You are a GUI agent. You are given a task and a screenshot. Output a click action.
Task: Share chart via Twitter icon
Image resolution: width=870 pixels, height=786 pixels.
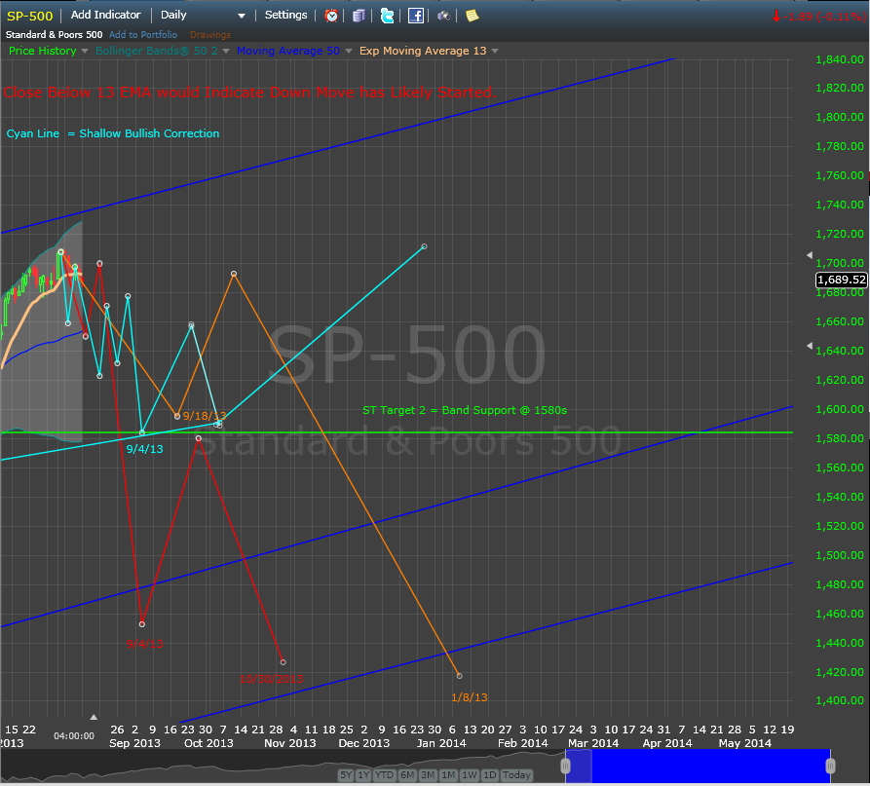coord(388,16)
